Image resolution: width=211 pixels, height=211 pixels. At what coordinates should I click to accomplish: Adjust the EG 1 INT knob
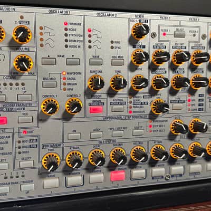click(180, 57)
